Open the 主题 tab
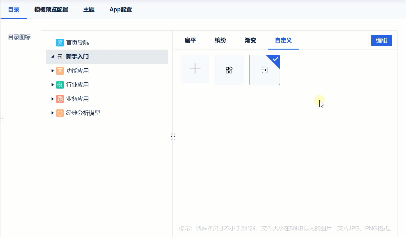This screenshot has width=406, height=237. (x=89, y=9)
